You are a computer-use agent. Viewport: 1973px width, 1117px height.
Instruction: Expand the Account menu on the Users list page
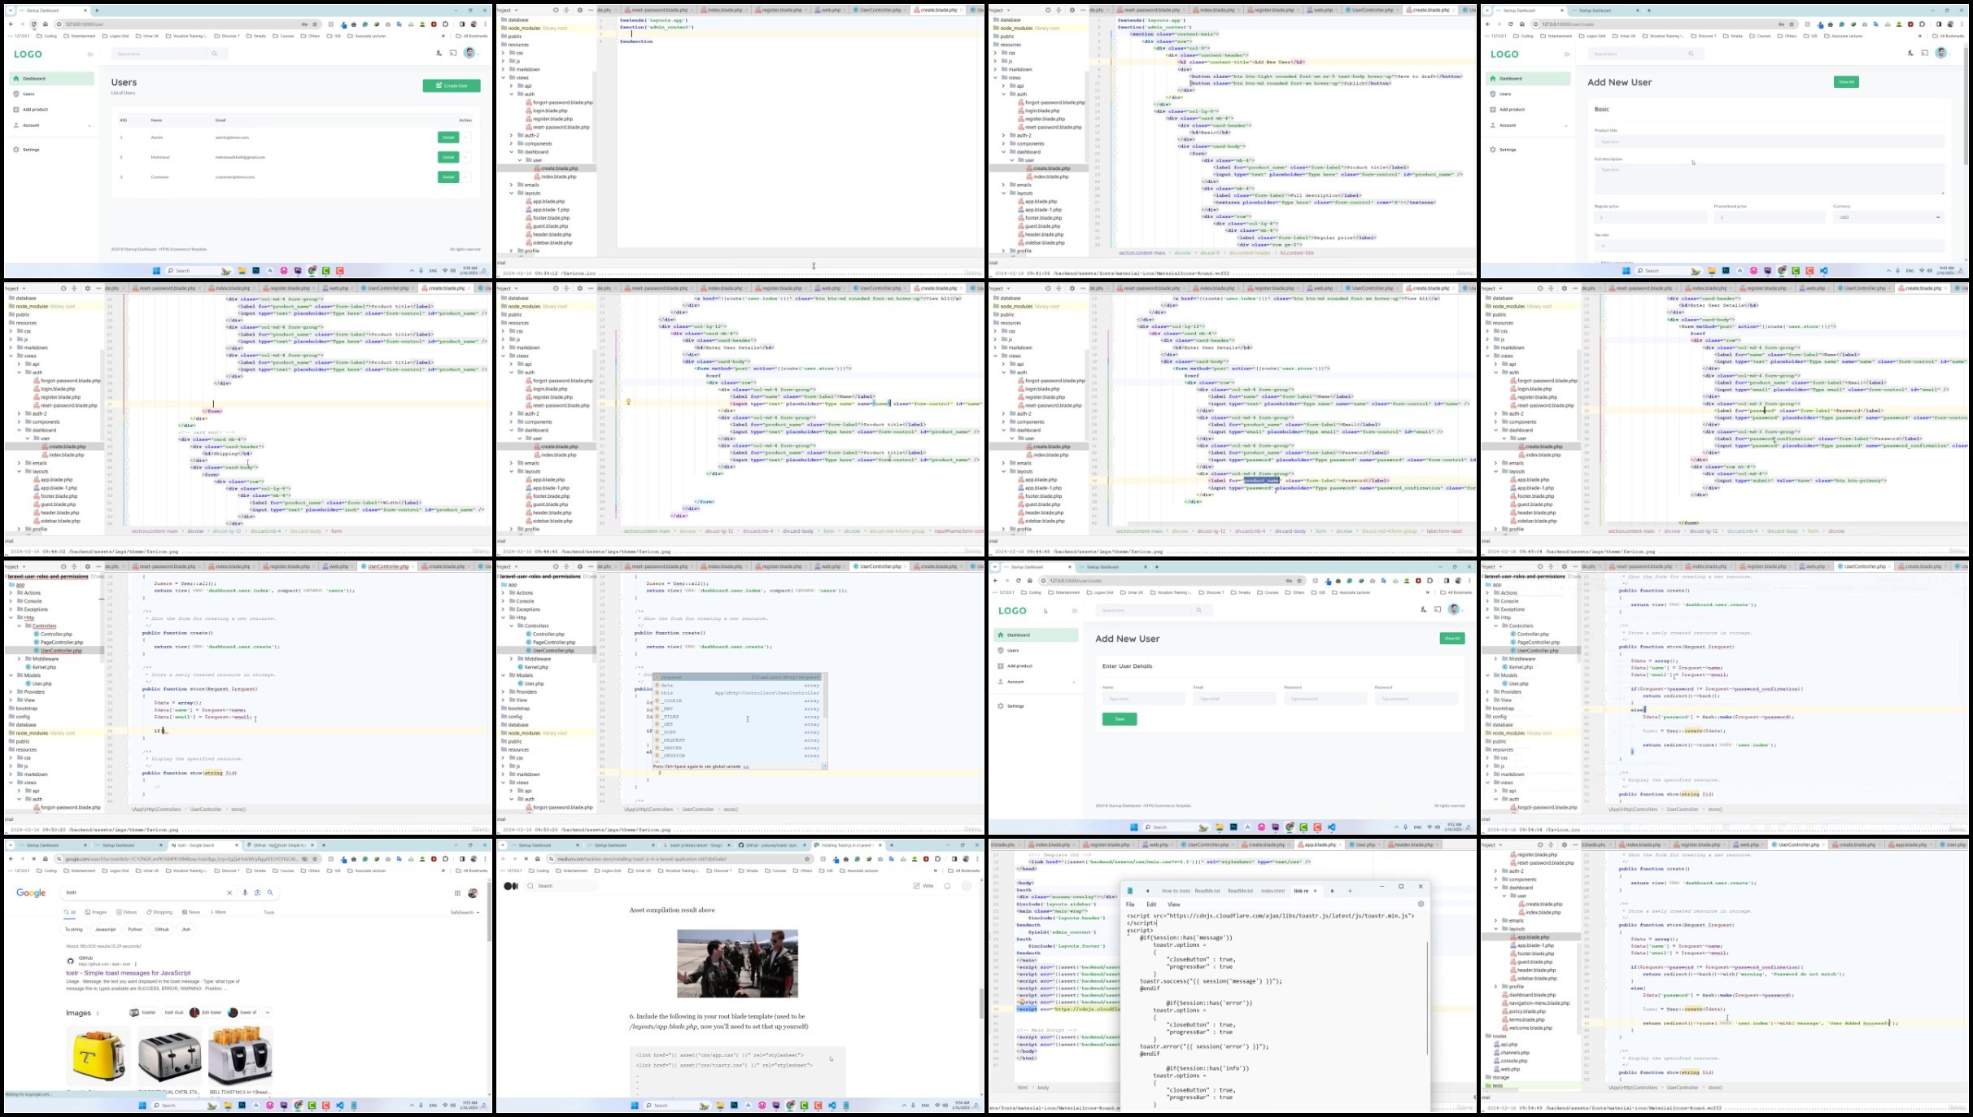(x=52, y=125)
